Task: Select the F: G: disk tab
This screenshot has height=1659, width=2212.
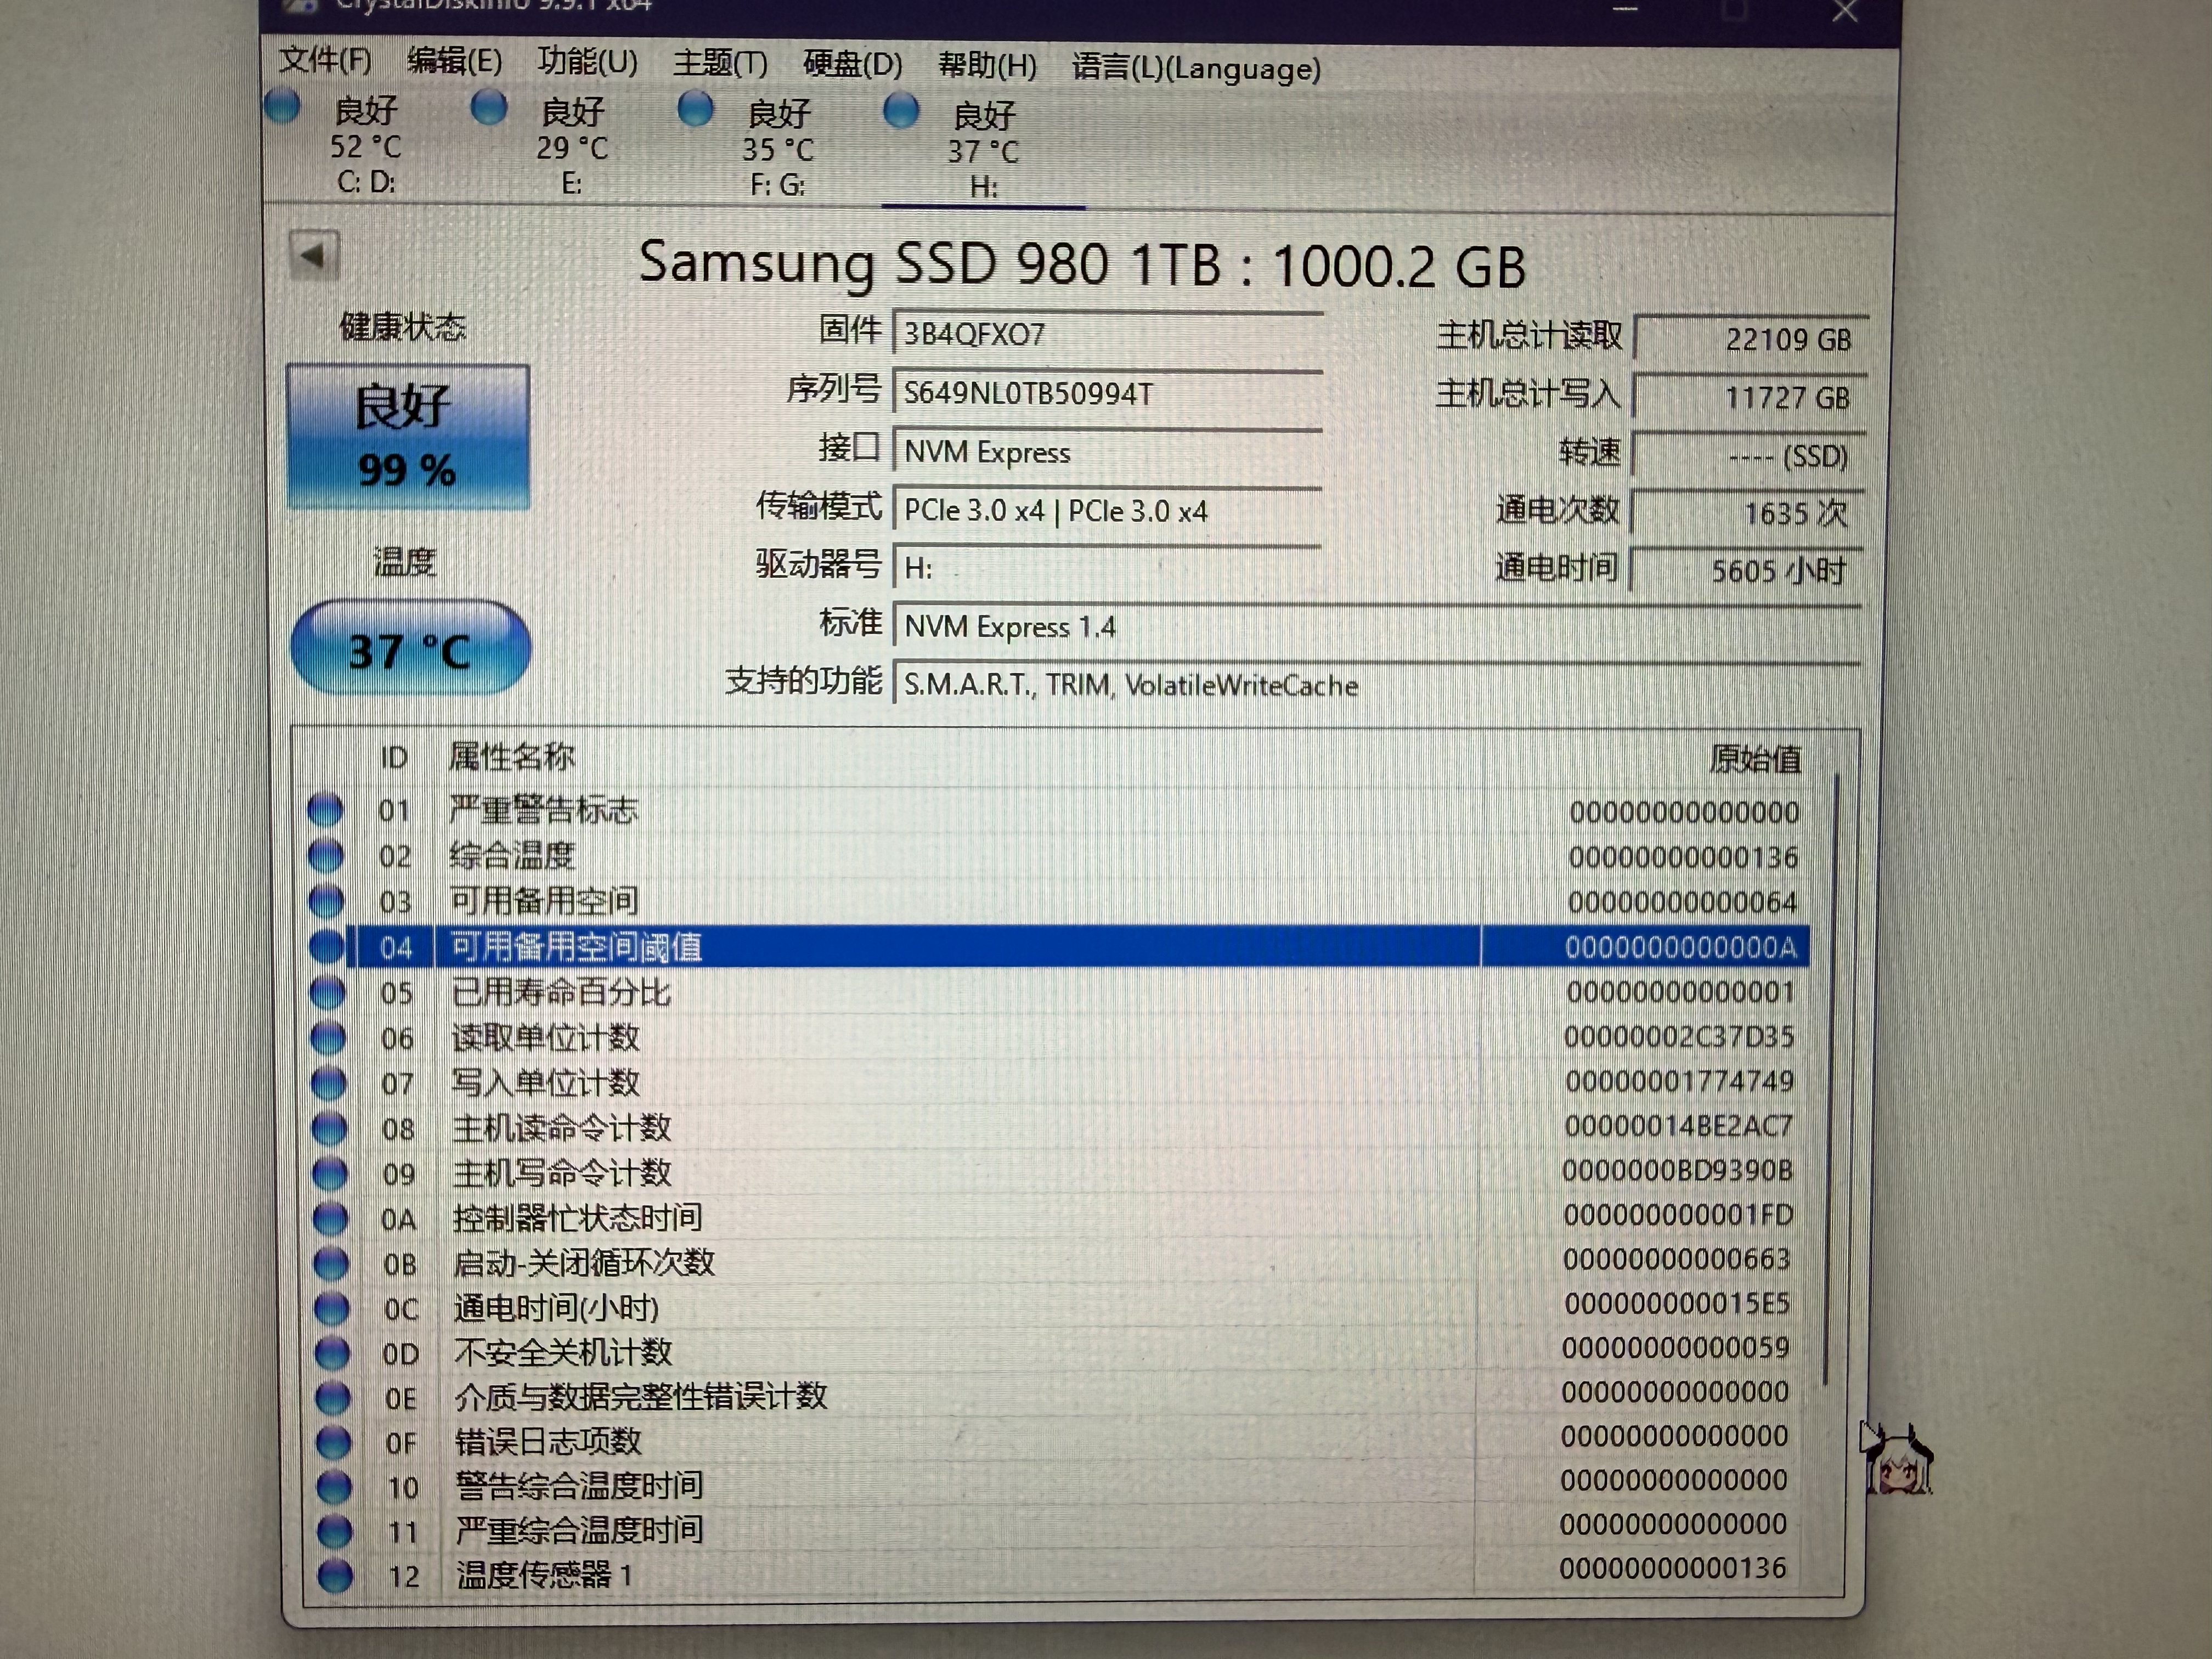Action: [x=777, y=149]
